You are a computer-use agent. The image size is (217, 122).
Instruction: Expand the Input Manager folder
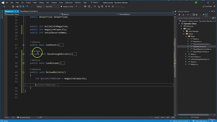coord(184,31)
